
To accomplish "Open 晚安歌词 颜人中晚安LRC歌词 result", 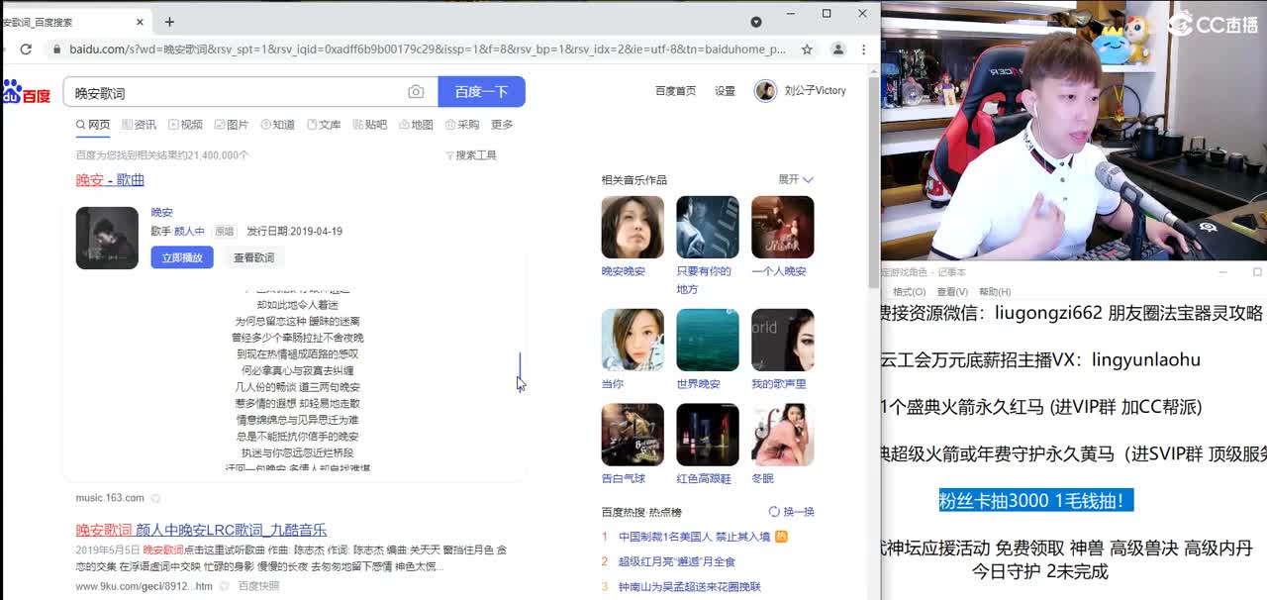I will coord(201,530).
